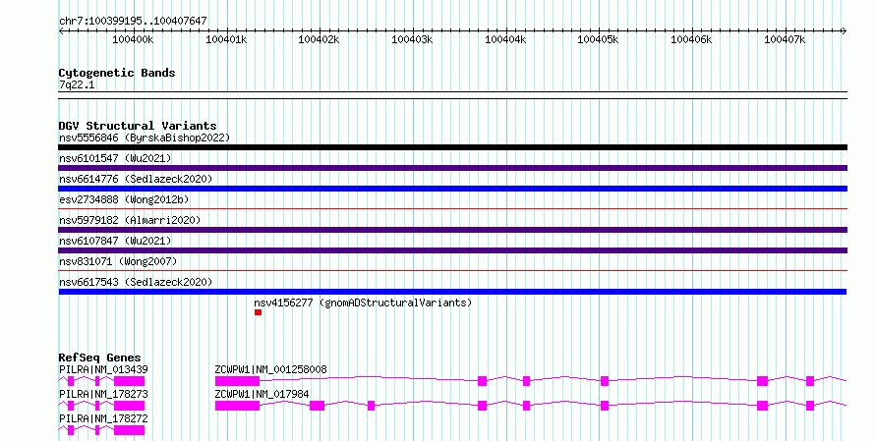Image resolution: width=875 pixels, height=441 pixels.
Task: Select the thin red line under nsv831071
Action: 452,271
